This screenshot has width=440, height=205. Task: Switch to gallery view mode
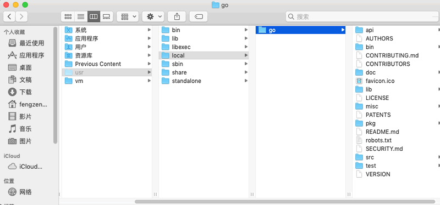tap(106, 17)
